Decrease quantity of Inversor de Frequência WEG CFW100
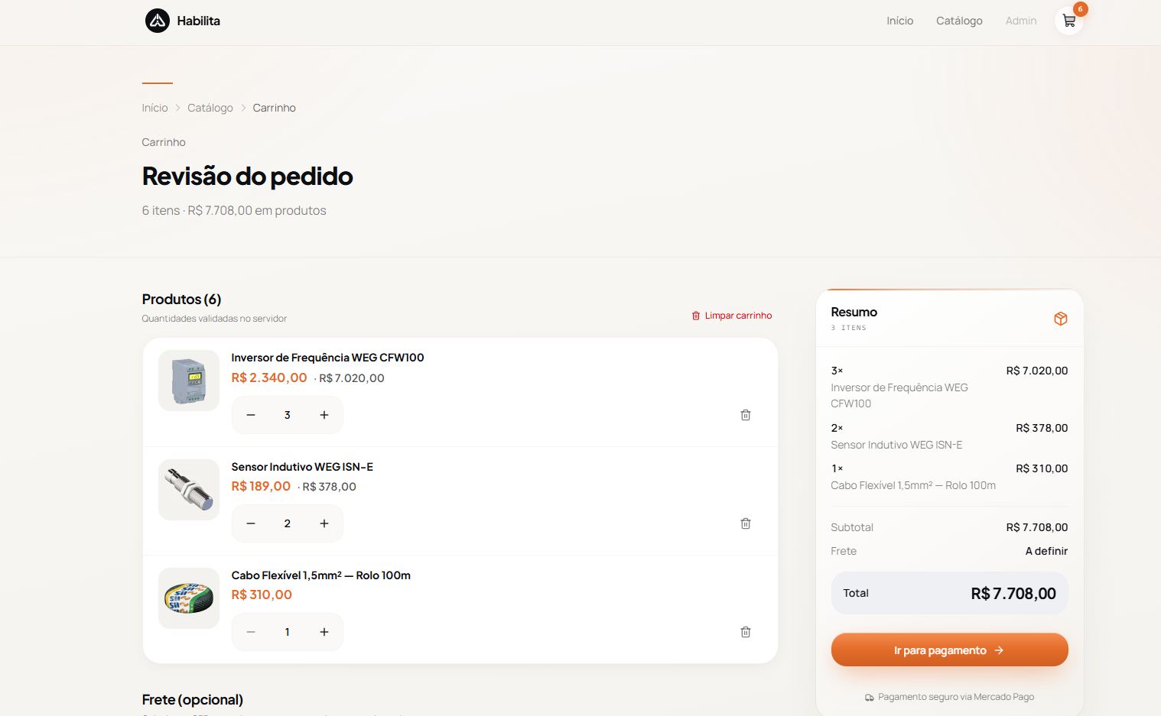 tap(251, 415)
